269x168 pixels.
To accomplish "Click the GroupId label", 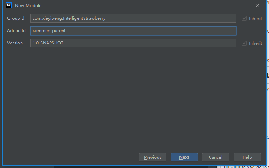I will pyautogui.click(x=16, y=18).
